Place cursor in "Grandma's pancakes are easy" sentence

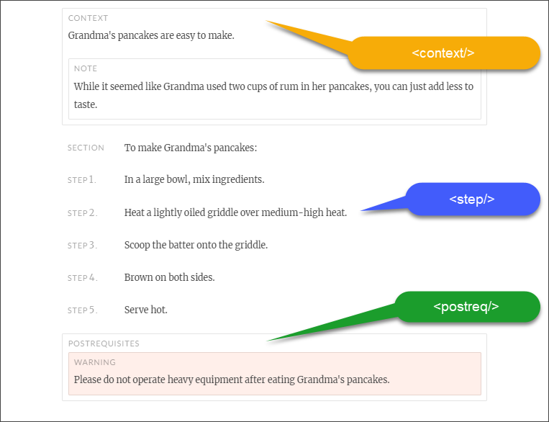pyautogui.click(x=151, y=35)
